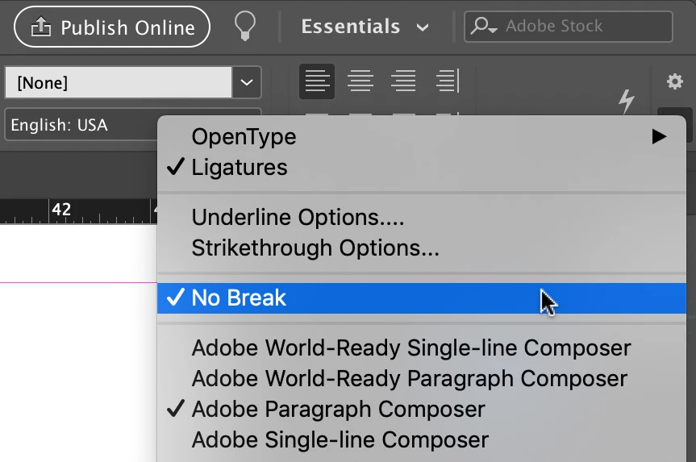Expand the [None] style dropdown arrow
The width and height of the screenshot is (696, 462).
click(x=247, y=82)
